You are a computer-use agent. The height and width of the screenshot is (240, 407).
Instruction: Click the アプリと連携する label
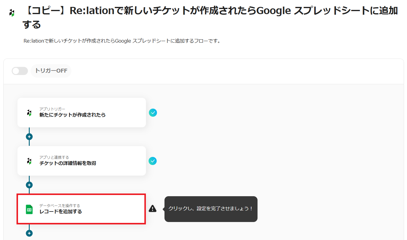click(x=54, y=157)
